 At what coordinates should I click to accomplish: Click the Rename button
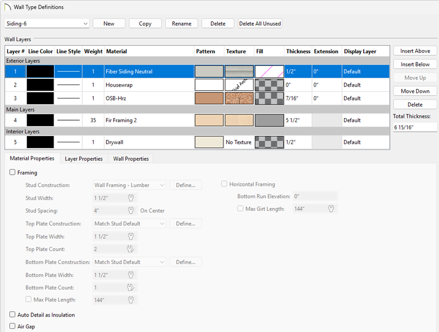click(x=181, y=24)
